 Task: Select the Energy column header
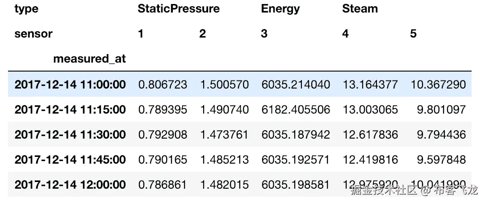(280, 9)
